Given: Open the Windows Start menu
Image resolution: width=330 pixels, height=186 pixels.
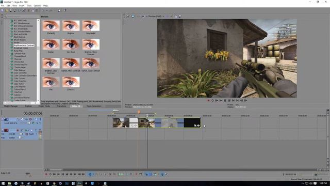Looking at the screenshot, I should pos(3,183).
